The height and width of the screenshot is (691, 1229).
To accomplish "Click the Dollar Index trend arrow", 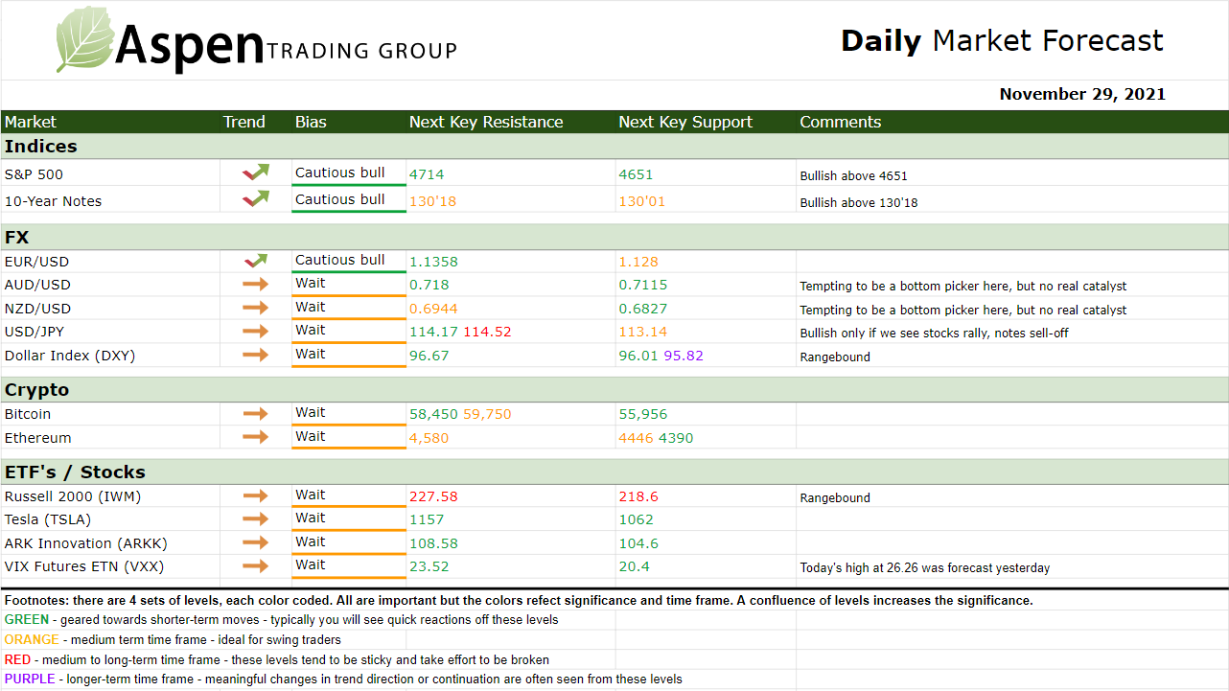I will 256,355.
